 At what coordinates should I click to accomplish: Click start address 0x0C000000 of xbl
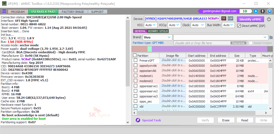(x=197, y=106)
